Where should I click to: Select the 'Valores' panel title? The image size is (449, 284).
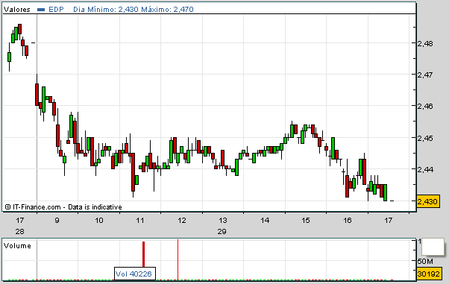click(x=17, y=10)
